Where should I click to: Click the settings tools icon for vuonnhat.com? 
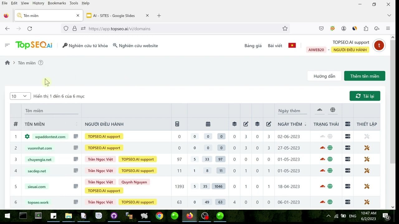367,148
